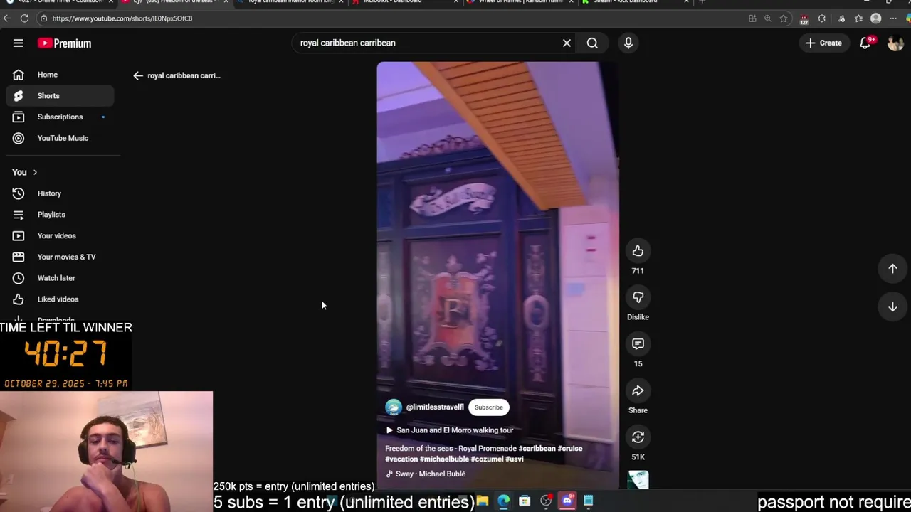Reload the page in the browser

[x=24, y=18]
